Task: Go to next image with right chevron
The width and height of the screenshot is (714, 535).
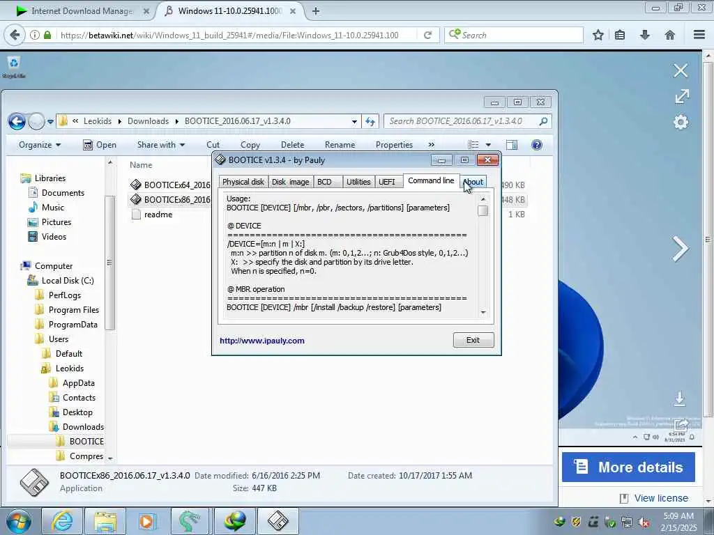Action: 681,249
